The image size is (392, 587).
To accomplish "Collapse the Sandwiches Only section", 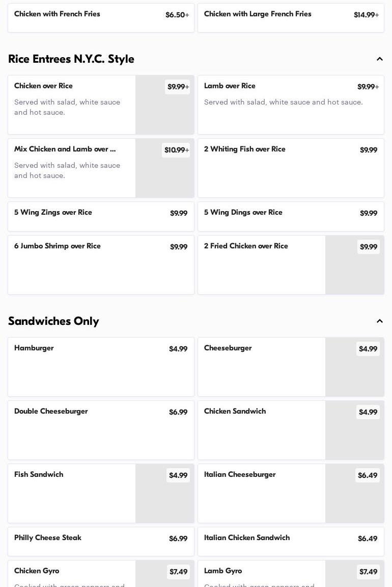I will tap(379, 321).
